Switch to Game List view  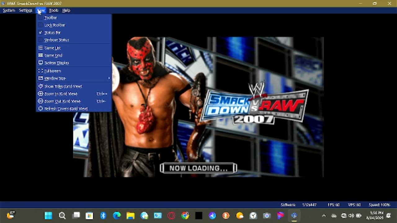(x=74, y=48)
